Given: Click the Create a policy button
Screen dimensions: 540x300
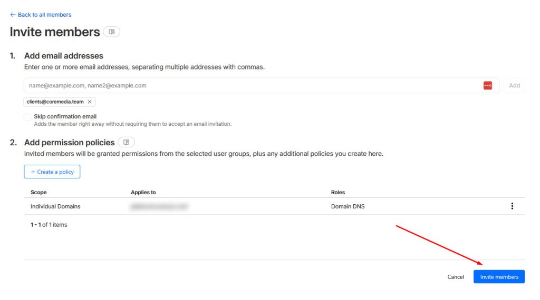Looking at the screenshot, I should click(52, 172).
